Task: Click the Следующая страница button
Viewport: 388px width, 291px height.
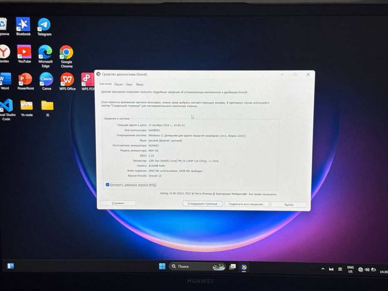Action: [203, 204]
